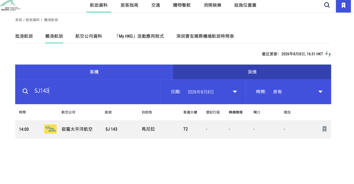Screen dimensions: 354x184
Task: Click the 航空公司 column header
Action: [68, 112]
